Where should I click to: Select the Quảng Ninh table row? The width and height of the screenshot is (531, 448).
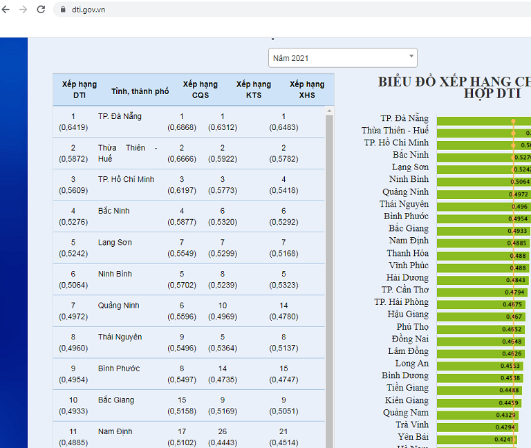tap(188, 311)
